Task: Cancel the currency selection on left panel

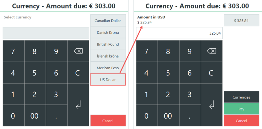Action: click(108, 121)
